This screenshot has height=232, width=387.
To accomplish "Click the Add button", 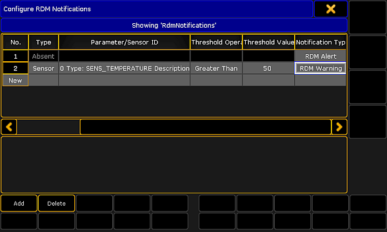I will coord(19,204).
